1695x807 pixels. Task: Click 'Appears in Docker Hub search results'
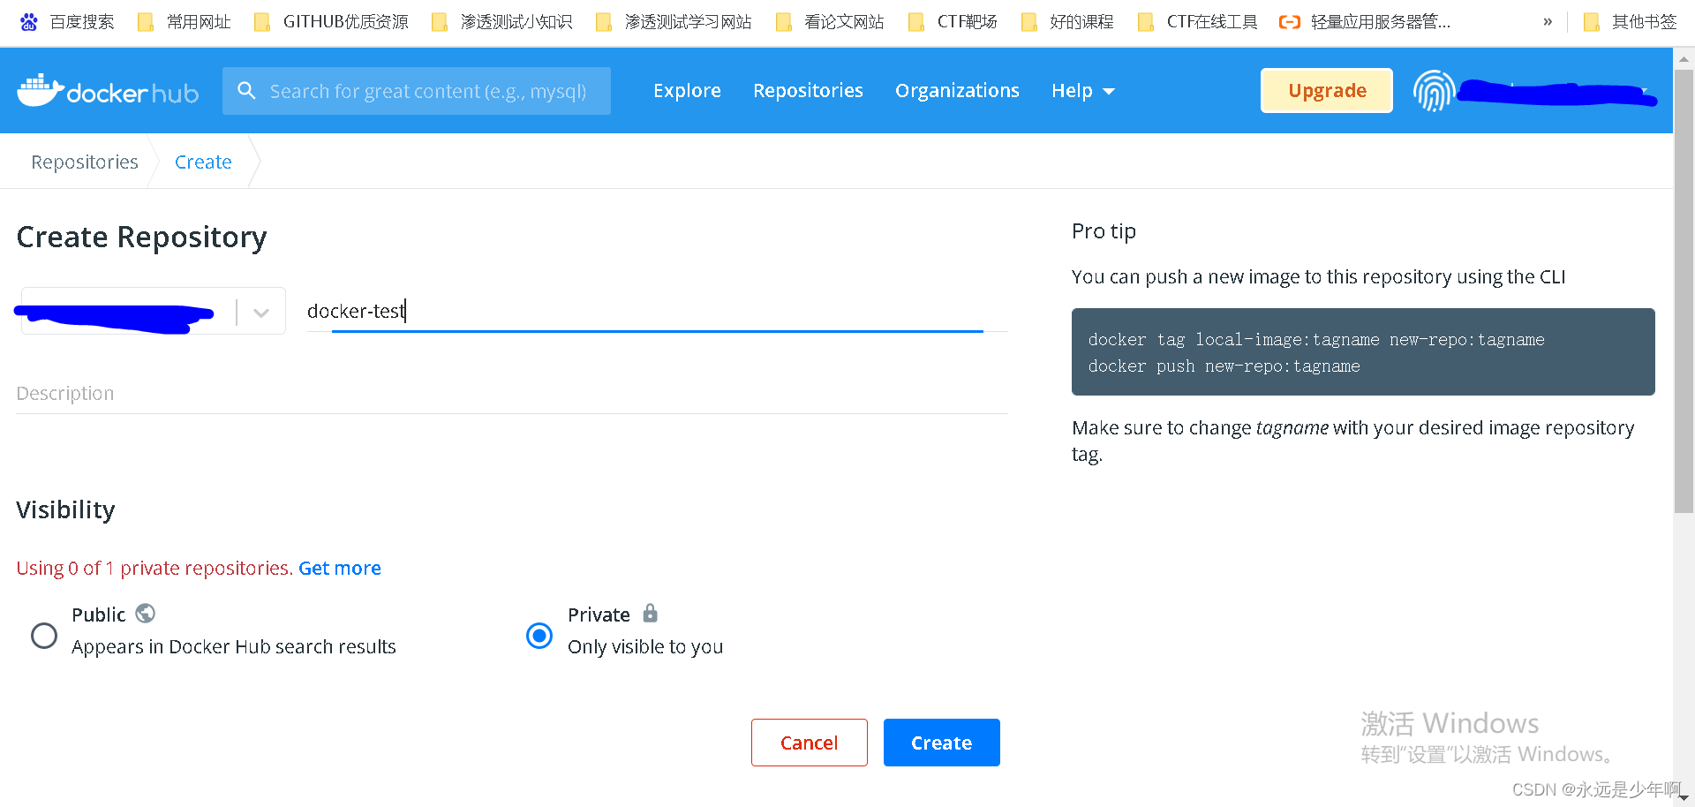click(234, 647)
